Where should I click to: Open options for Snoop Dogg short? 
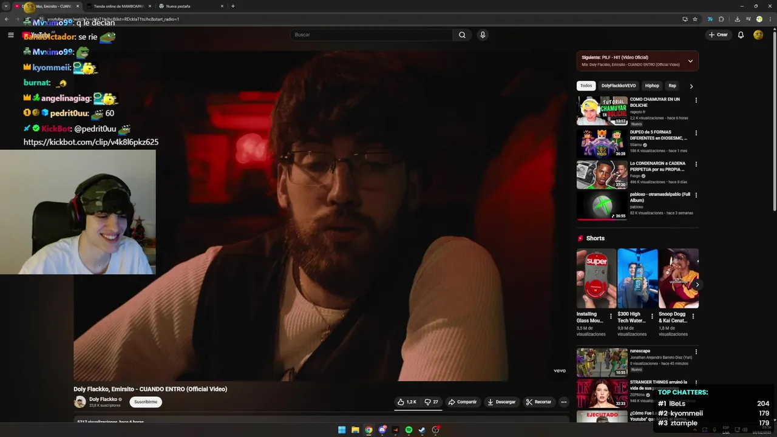(x=693, y=316)
